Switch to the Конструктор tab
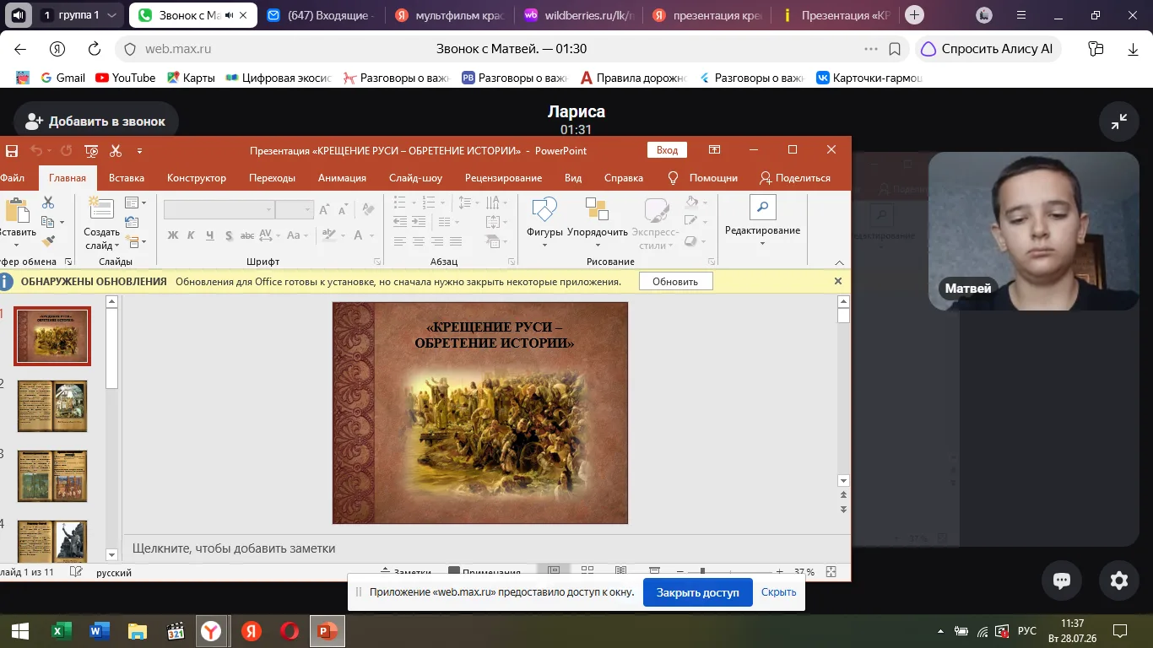This screenshot has height=648, width=1153. coord(197,178)
